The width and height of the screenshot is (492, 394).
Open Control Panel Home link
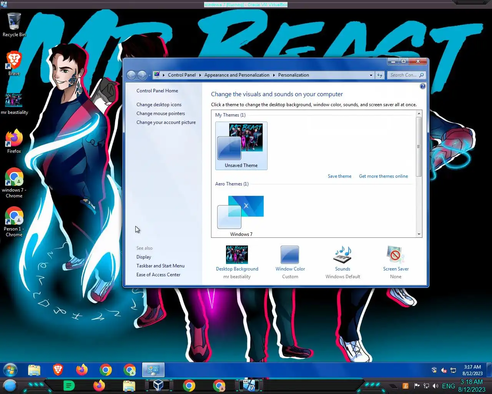(157, 91)
